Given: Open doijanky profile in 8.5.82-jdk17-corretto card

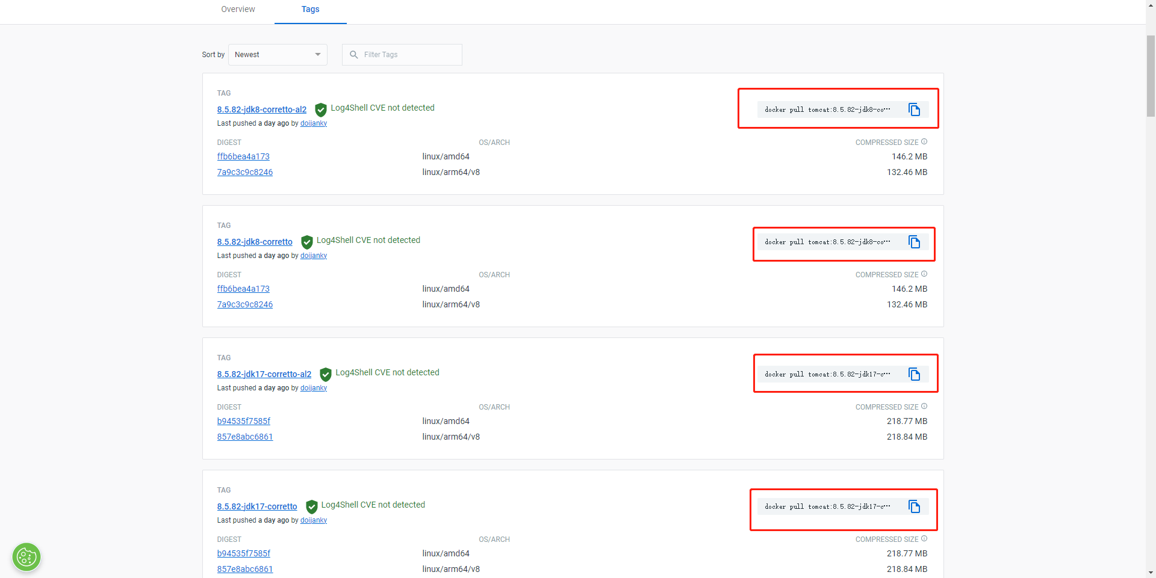Looking at the screenshot, I should tap(314, 520).
